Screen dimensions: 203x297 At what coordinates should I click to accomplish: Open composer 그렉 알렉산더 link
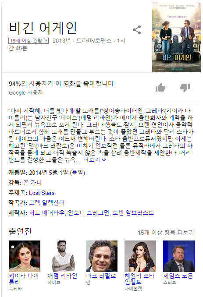(x=46, y=203)
